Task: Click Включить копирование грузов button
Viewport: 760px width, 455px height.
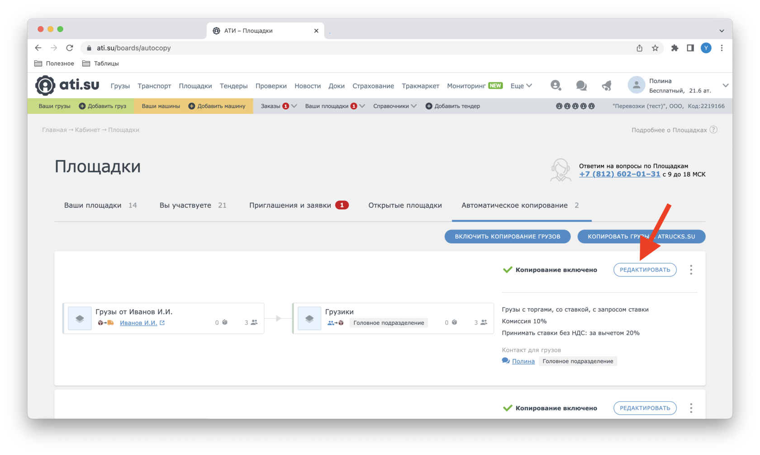Action: tap(508, 236)
